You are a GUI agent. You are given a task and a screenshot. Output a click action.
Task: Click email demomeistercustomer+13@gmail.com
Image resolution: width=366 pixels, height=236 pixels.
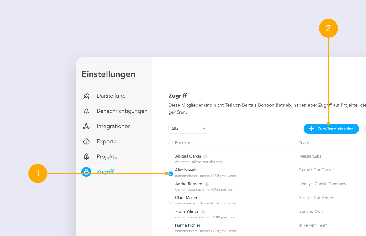click(x=205, y=176)
